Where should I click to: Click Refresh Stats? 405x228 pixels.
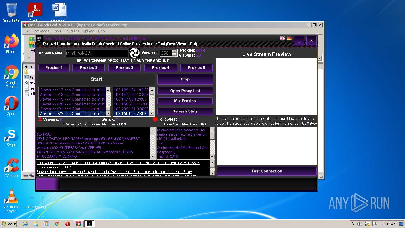point(185,111)
